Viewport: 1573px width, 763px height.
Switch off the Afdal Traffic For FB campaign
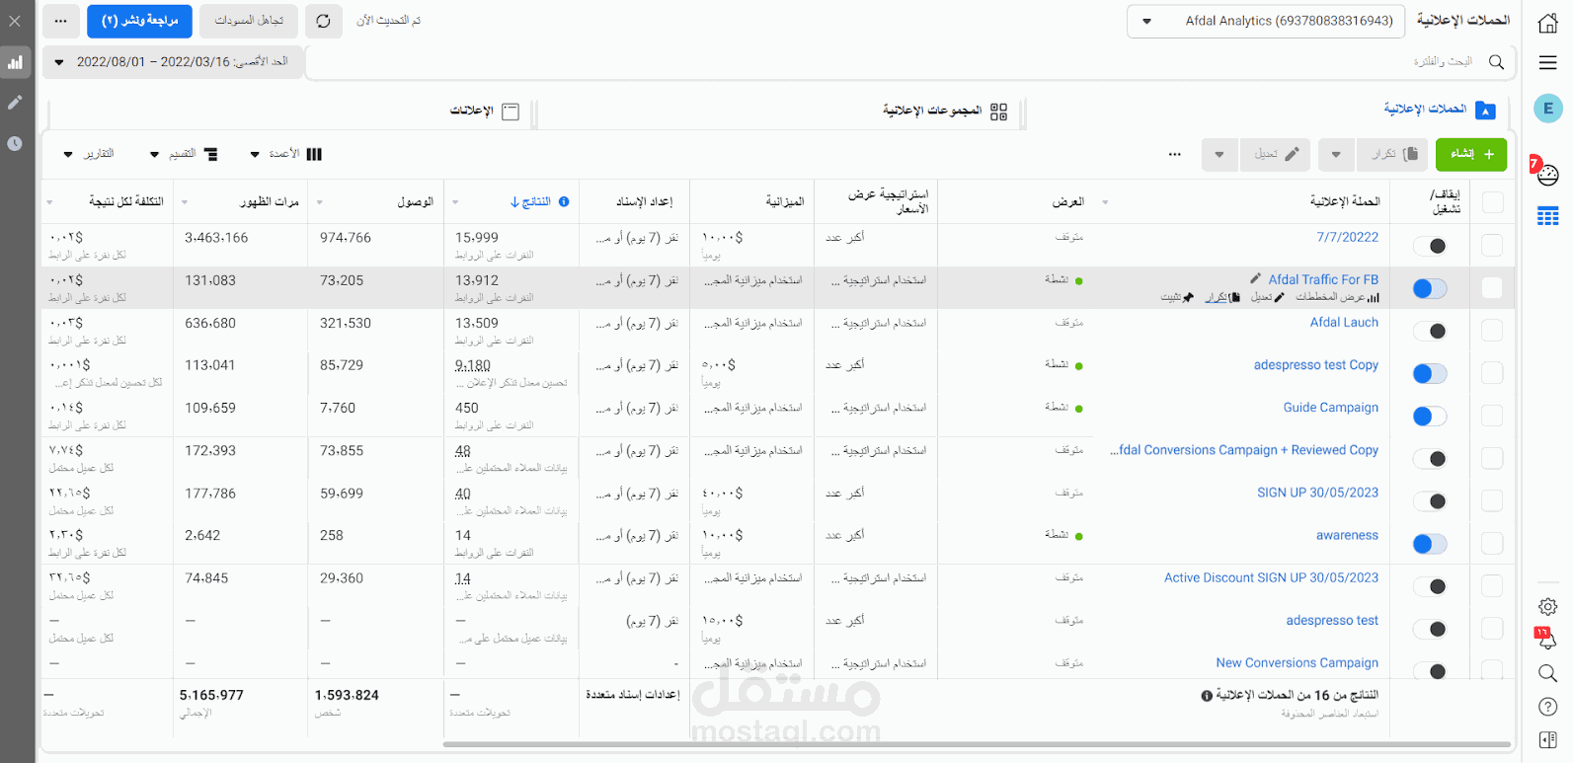click(1430, 288)
